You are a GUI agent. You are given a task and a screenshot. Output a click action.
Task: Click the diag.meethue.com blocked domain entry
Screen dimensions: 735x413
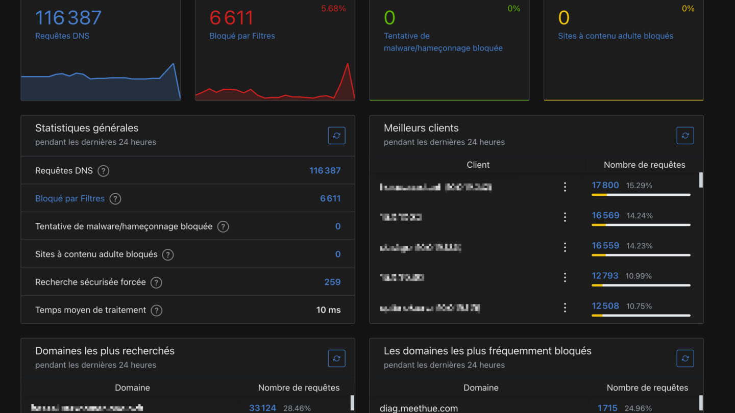tap(419, 408)
